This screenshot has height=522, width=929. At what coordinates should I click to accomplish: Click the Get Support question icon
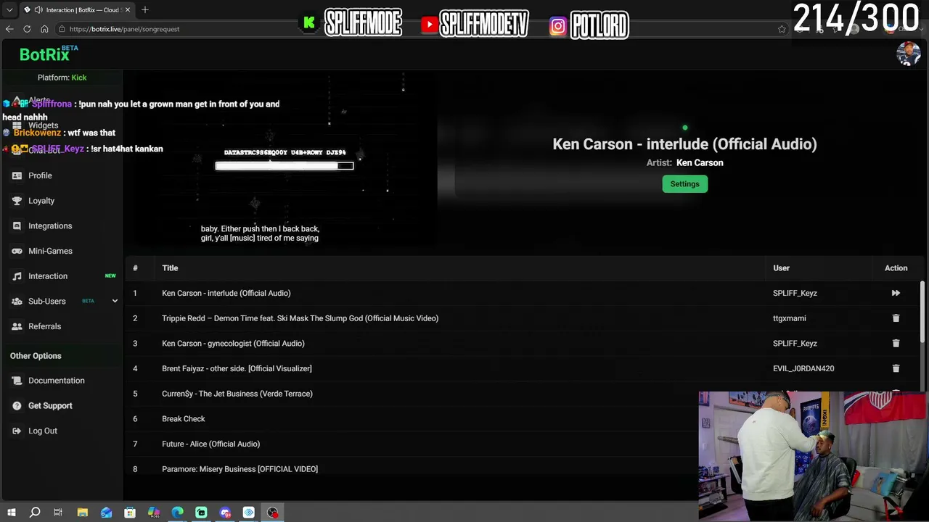coord(17,406)
